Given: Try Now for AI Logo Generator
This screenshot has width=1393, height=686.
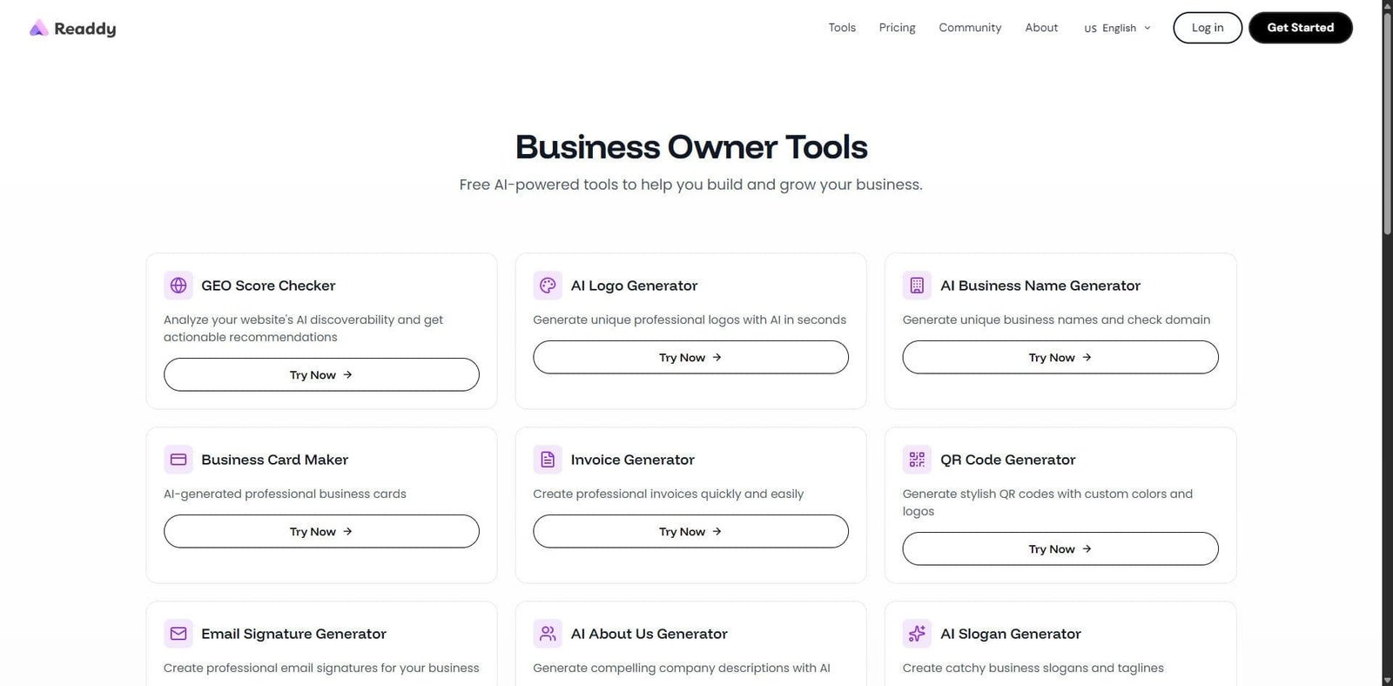Looking at the screenshot, I should [690, 357].
